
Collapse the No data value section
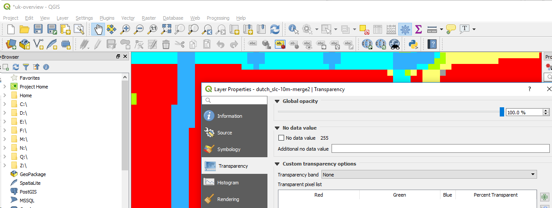[277, 128]
